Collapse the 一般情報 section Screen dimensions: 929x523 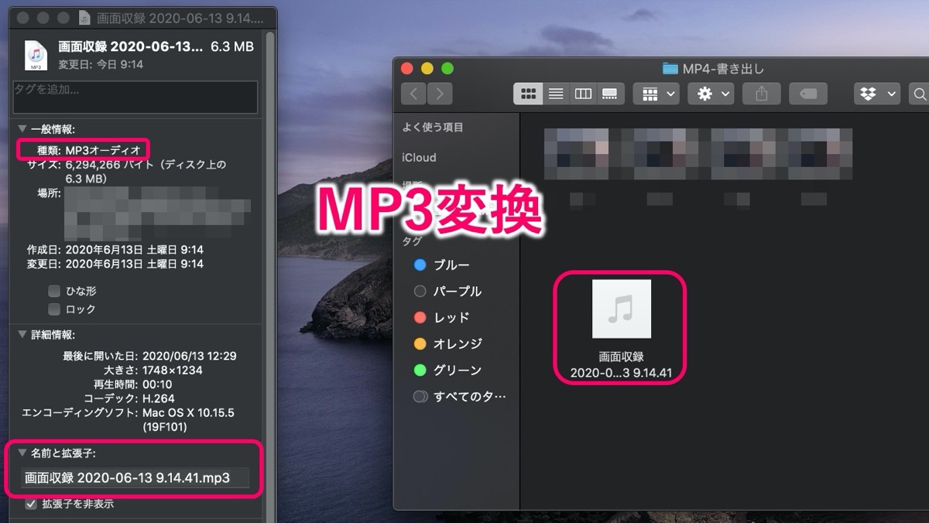[x=22, y=129]
